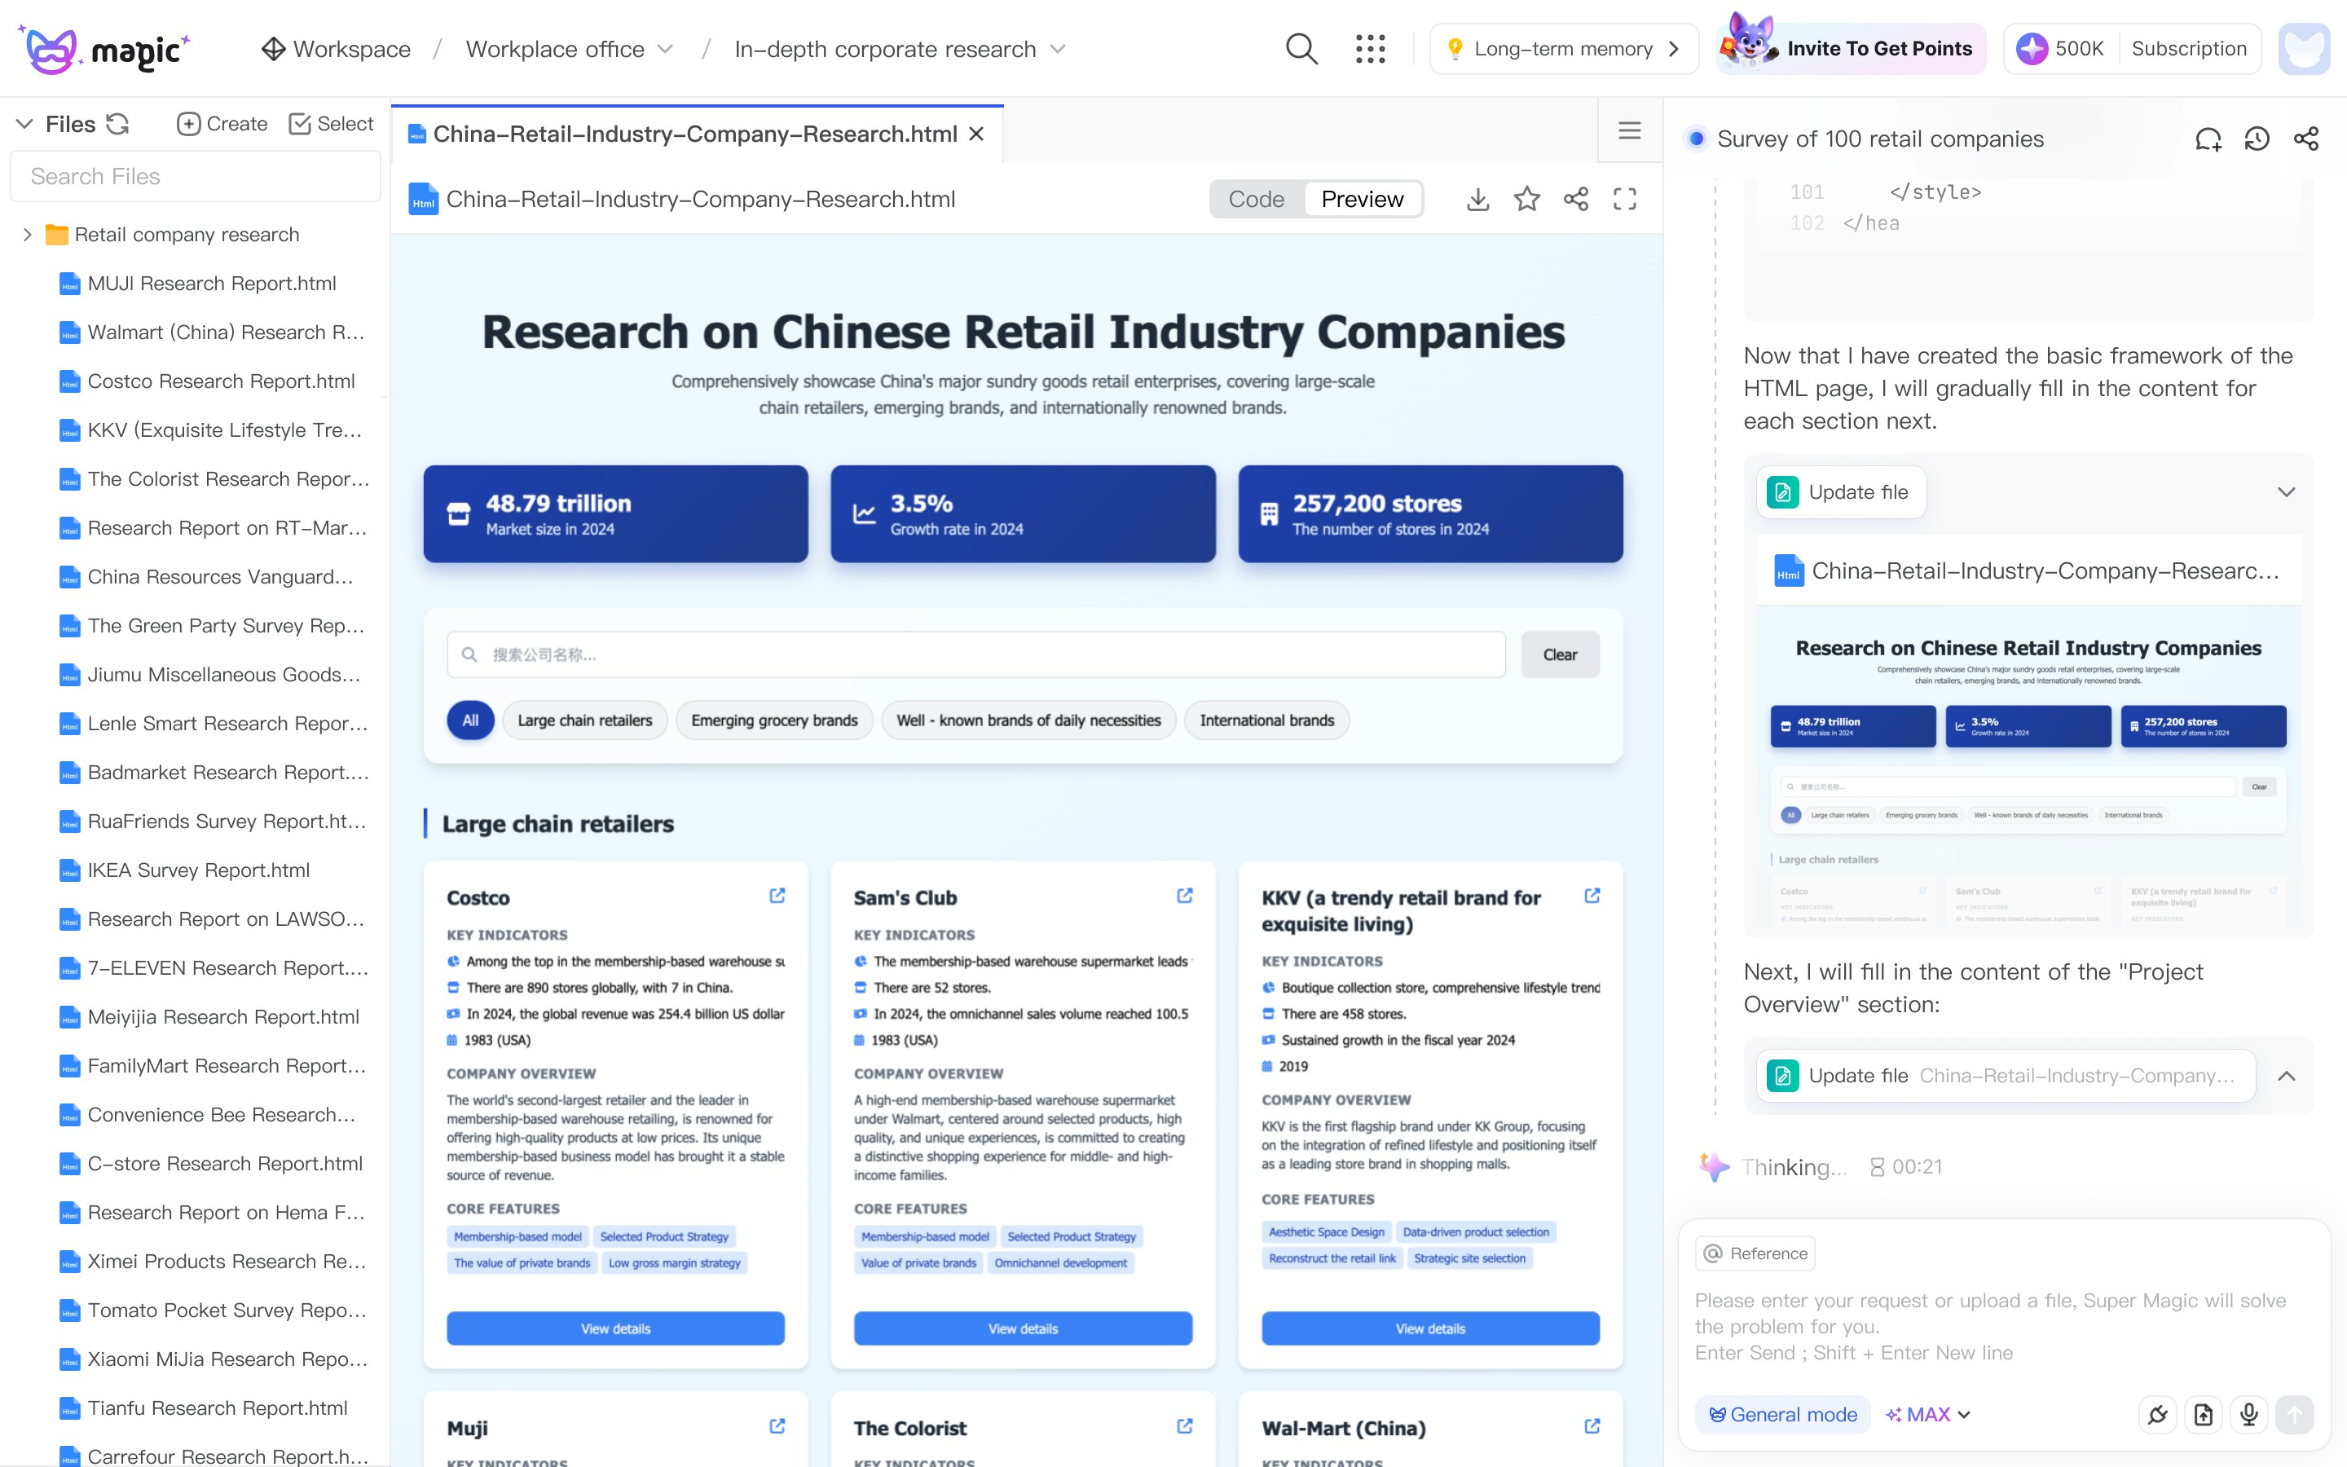Open Muji card external link icon
Viewport: 2347px width, 1467px height.
(777, 1425)
